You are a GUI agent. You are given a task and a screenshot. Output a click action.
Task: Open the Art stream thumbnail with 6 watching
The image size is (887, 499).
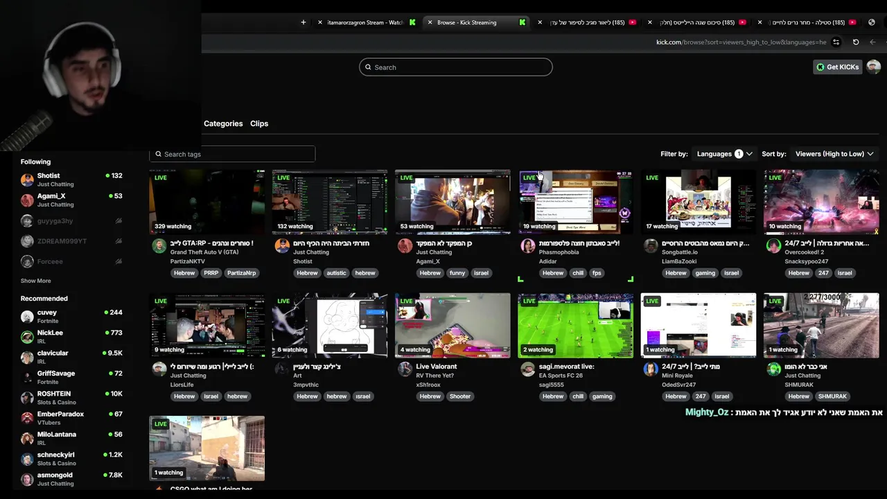(330, 325)
